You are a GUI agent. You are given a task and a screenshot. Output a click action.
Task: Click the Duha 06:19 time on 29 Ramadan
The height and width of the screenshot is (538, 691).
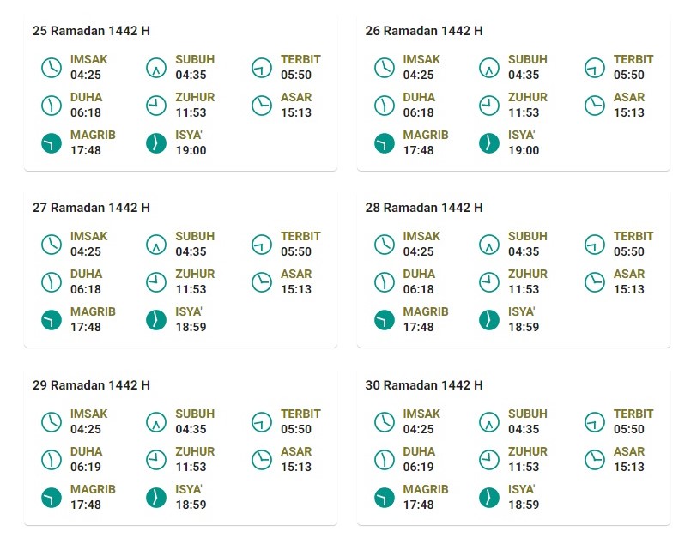[x=86, y=467]
